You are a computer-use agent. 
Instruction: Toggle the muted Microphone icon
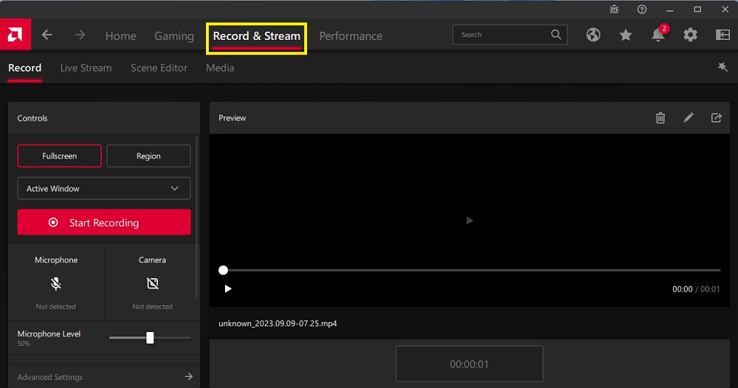pyautogui.click(x=56, y=283)
